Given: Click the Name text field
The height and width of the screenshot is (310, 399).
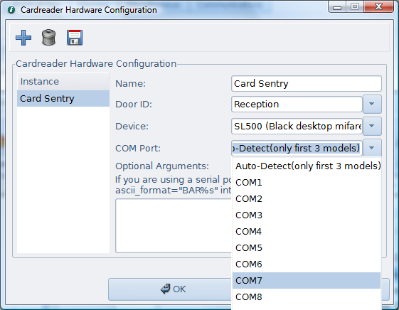Looking at the screenshot, I should pos(307,83).
